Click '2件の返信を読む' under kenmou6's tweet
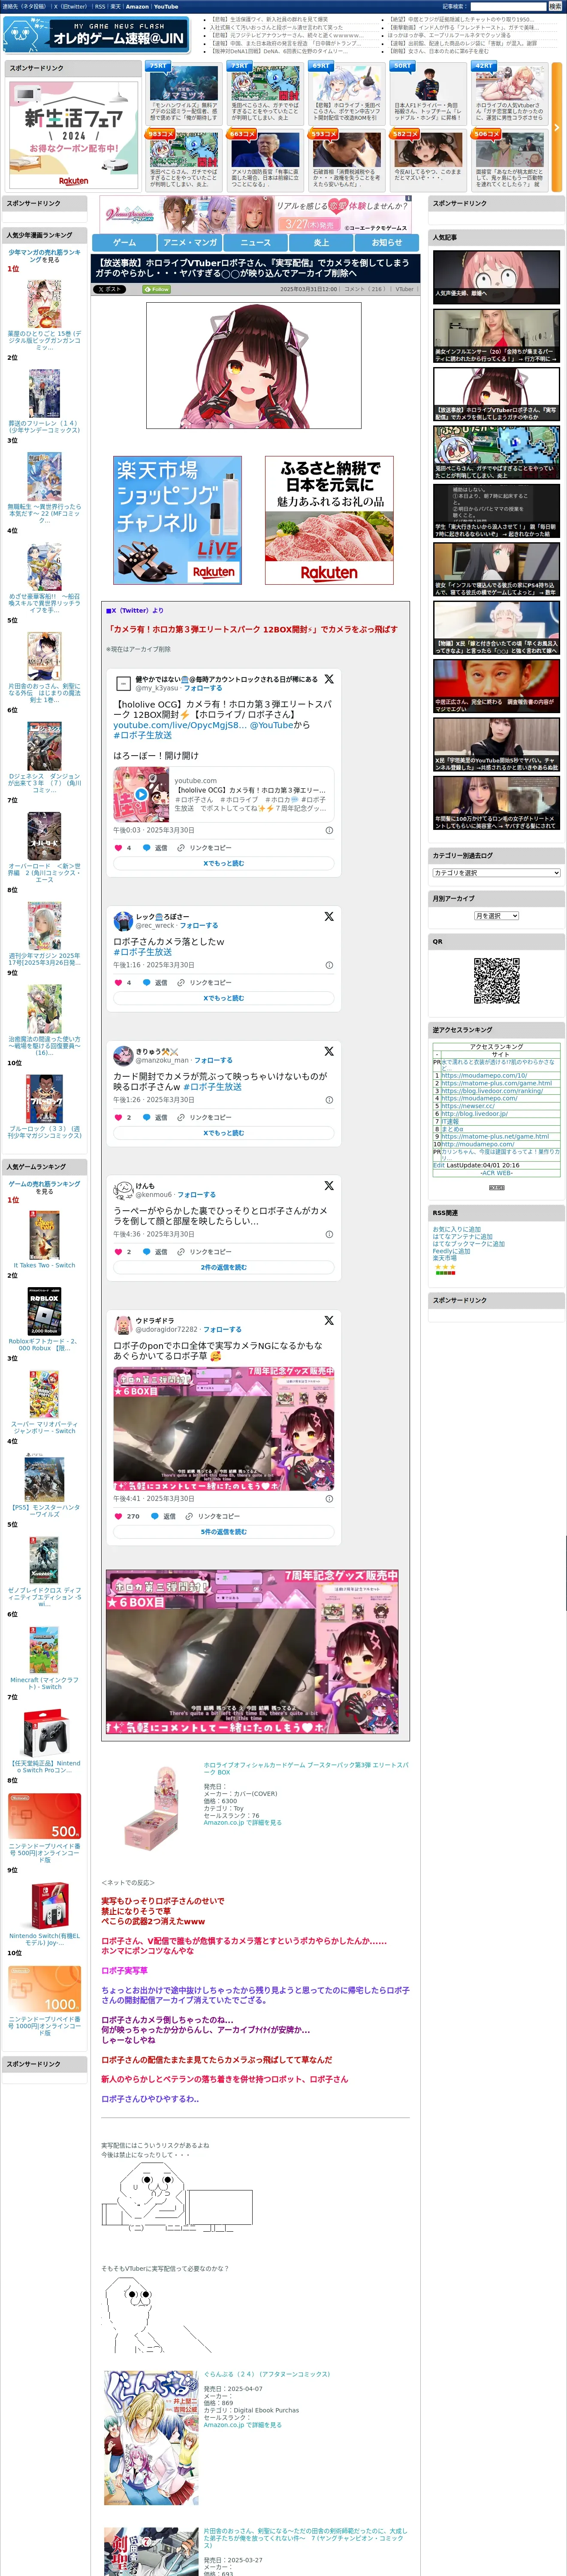Image resolution: width=567 pixels, height=2576 pixels. coord(223,1267)
